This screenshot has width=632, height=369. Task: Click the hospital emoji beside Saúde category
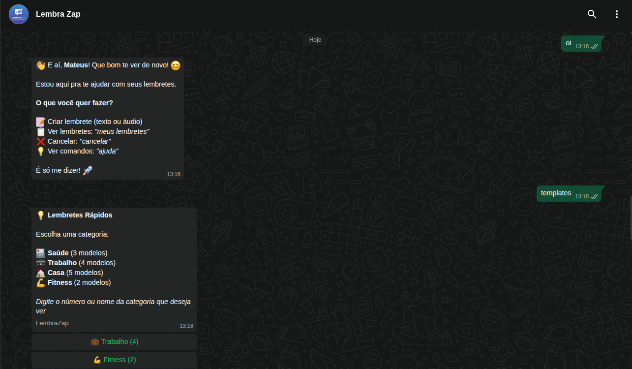pos(40,252)
